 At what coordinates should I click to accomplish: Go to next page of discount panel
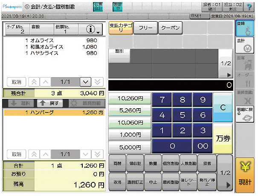(x=226, y=63)
